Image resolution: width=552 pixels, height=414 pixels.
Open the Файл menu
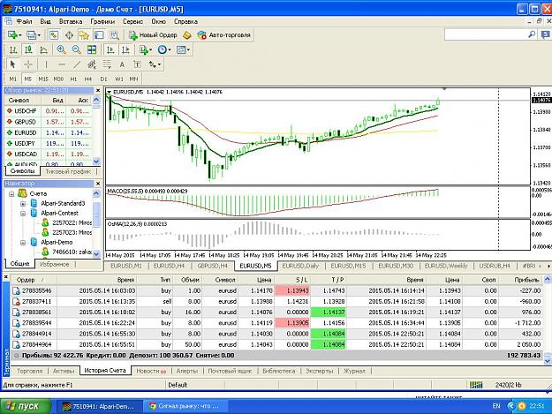point(25,21)
